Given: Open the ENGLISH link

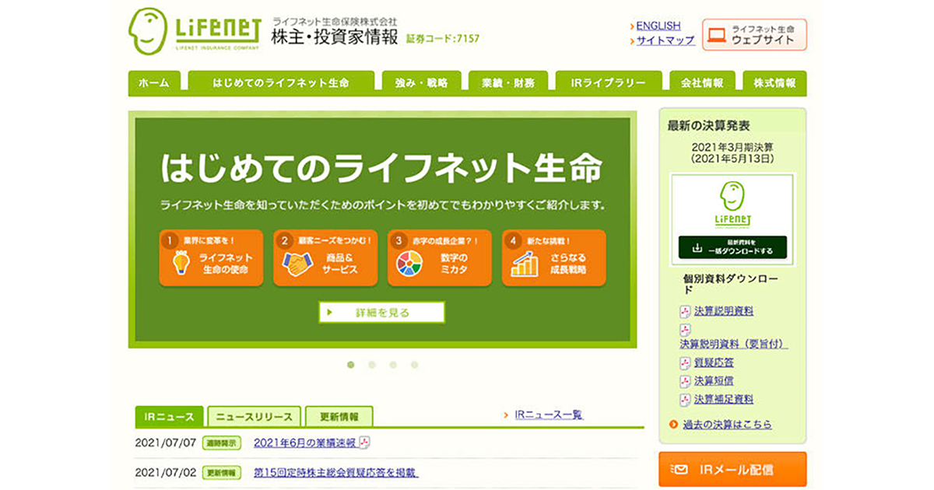Looking at the screenshot, I should pyautogui.click(x=658, y=26).
